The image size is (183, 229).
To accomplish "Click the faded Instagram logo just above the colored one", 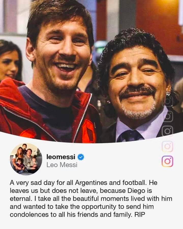I will (167, 146).
